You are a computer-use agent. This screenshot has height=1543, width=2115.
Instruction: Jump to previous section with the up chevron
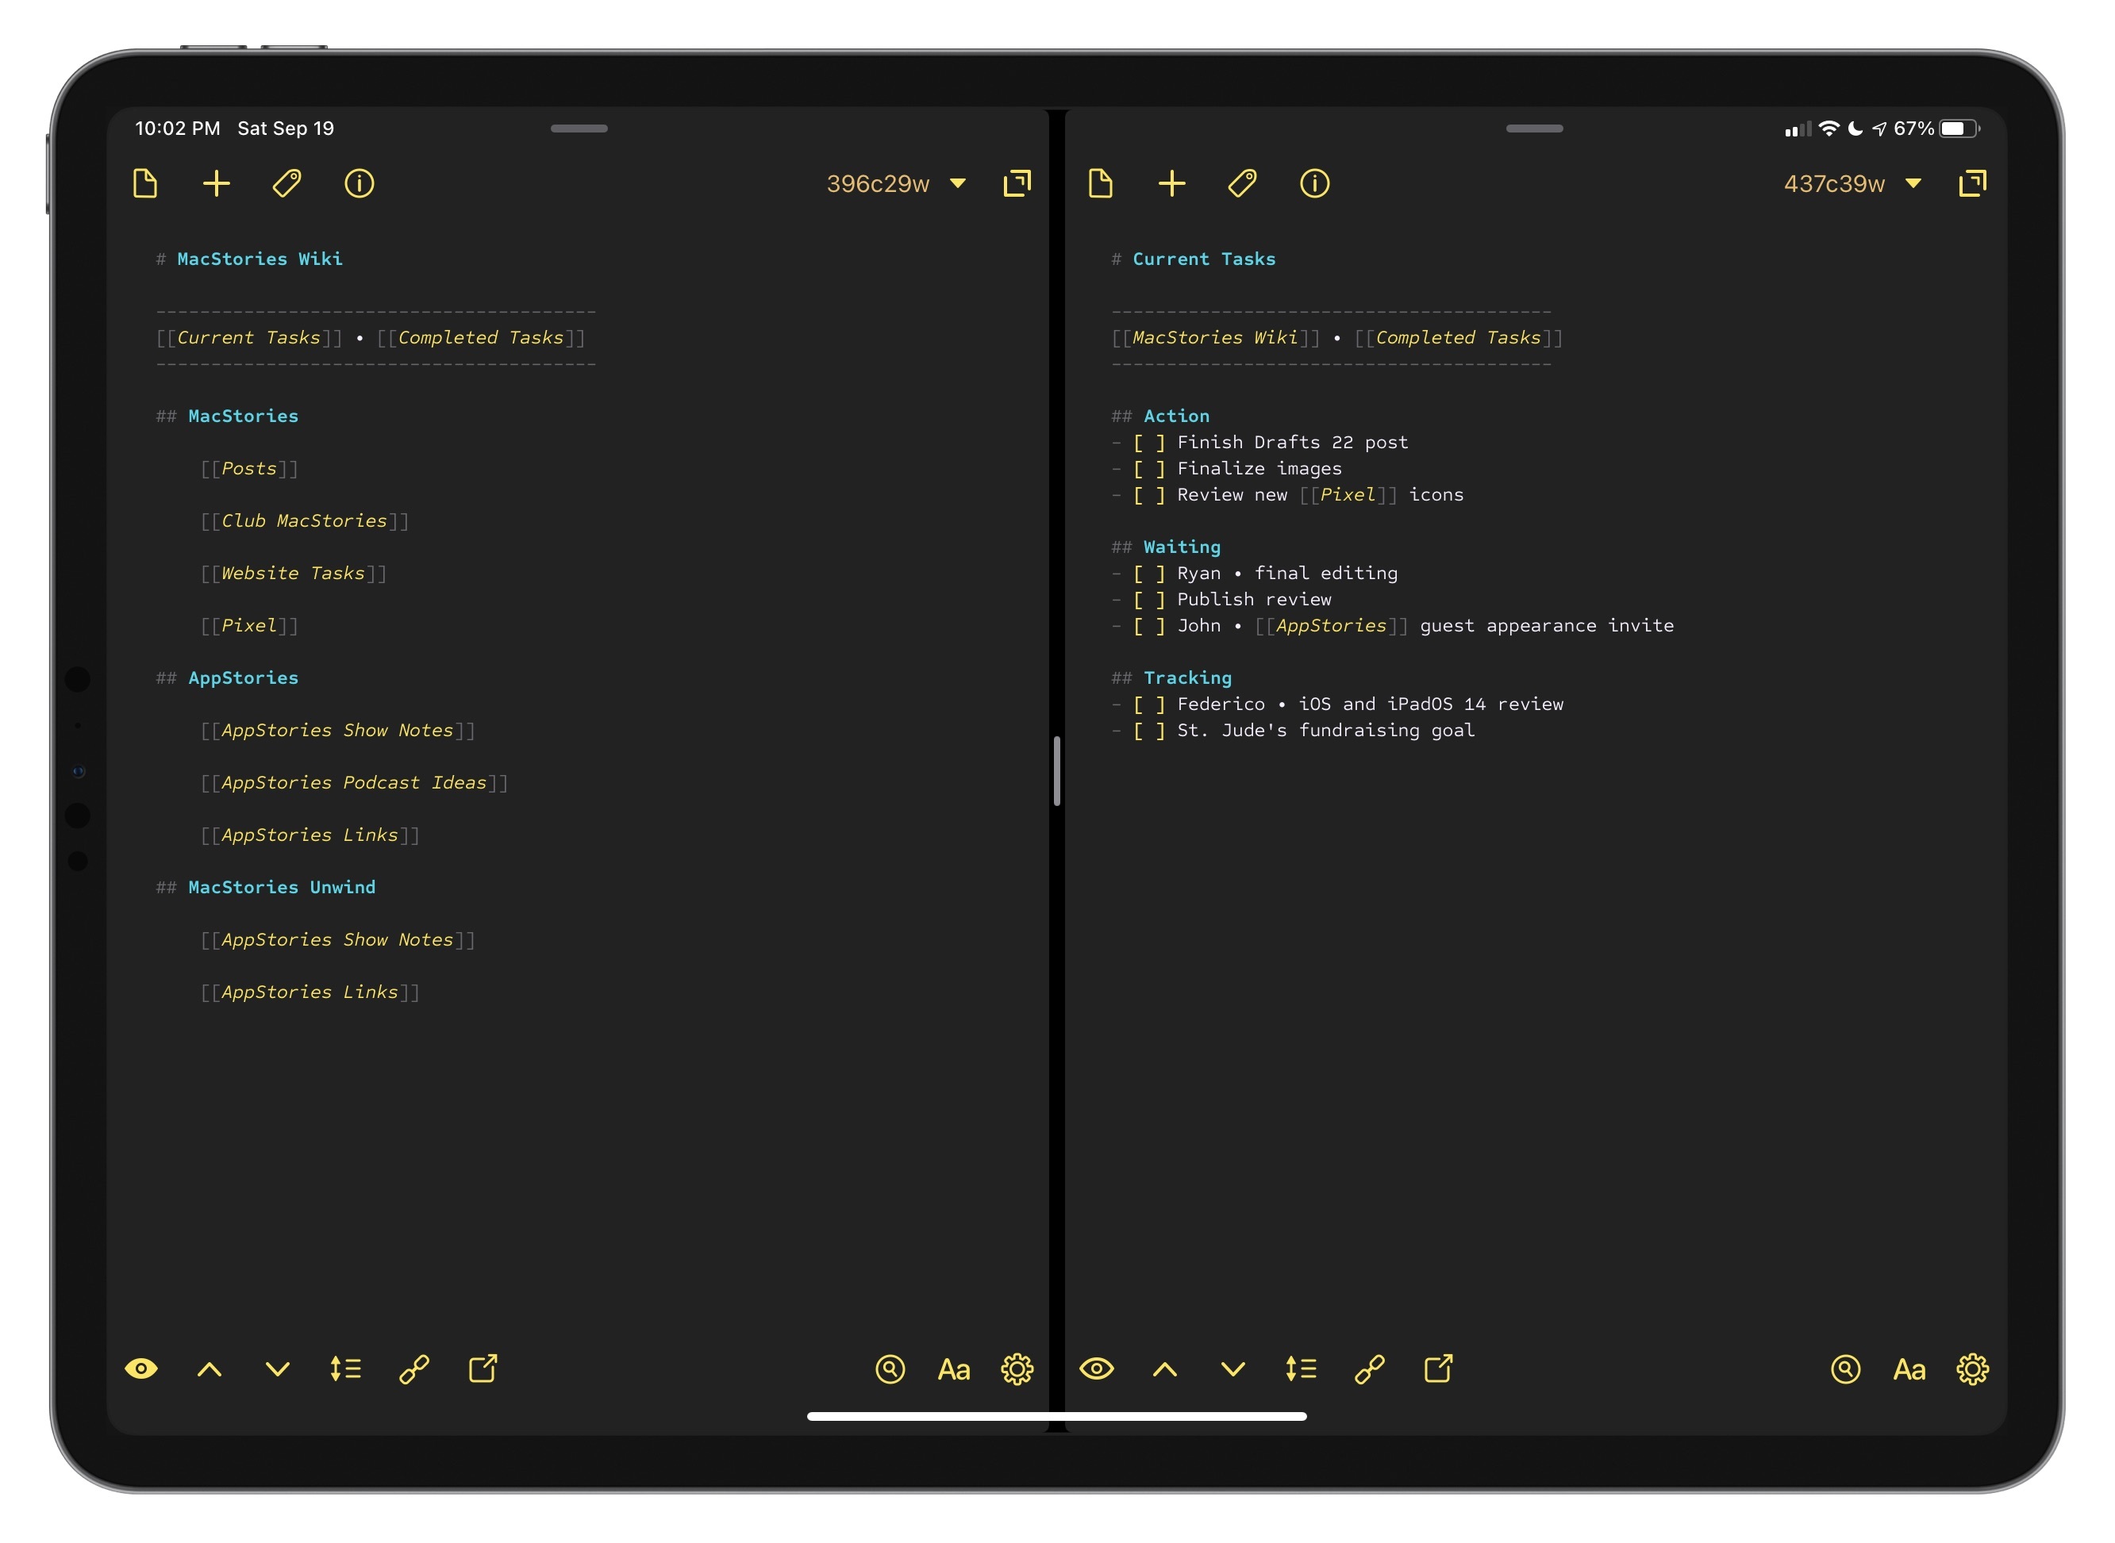click(x=210, y=1369)
